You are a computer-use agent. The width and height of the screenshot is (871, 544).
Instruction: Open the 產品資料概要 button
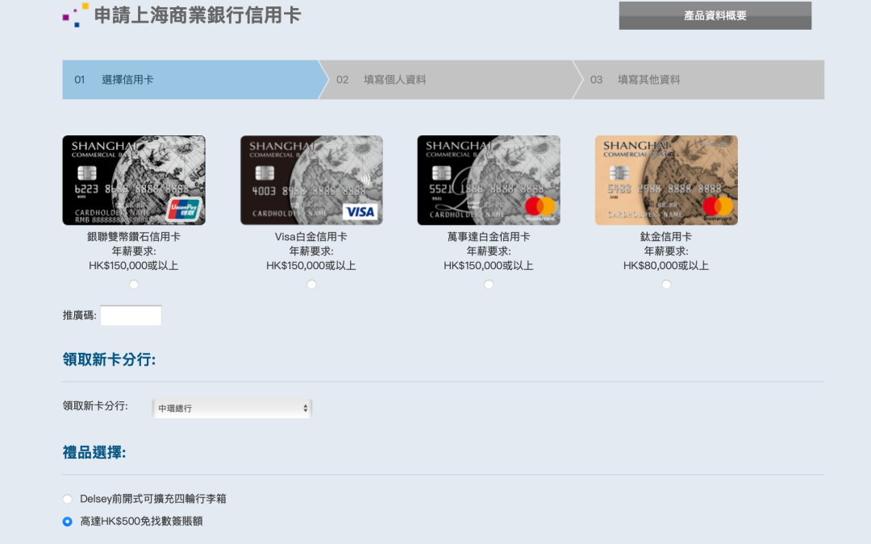click(x=715, y=15)
